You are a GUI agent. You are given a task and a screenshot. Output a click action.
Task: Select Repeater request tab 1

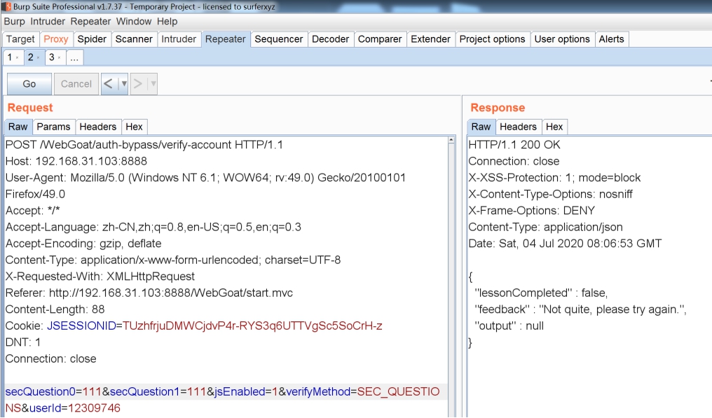tap(10, 57)
